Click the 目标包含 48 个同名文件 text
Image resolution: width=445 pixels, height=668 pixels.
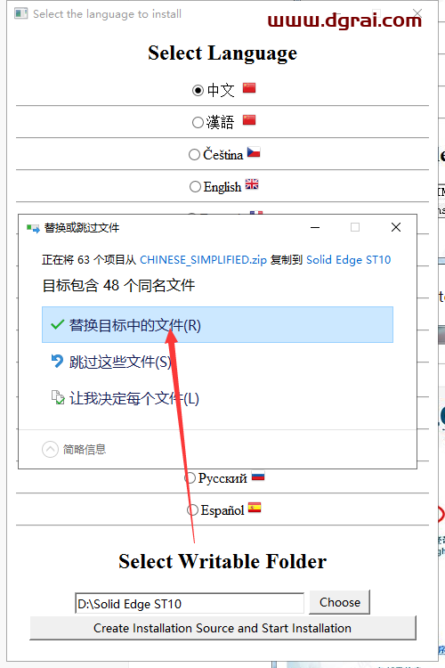(118, 285)
